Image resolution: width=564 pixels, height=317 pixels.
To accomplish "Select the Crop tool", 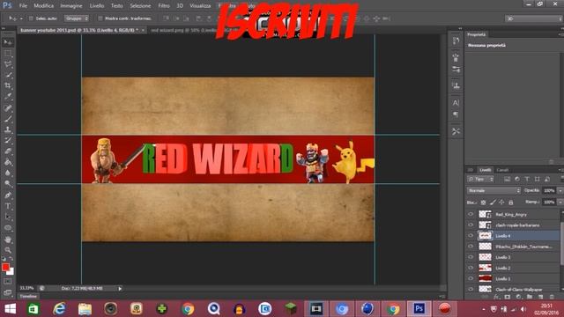I will tap(8, 86).
